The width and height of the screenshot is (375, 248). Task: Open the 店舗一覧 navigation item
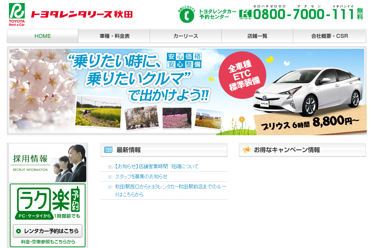257,36
